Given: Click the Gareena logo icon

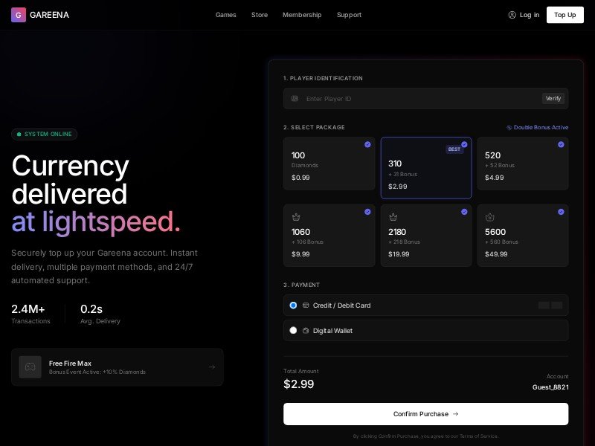Looking at the screenshot, I should [x=19, y=15].
